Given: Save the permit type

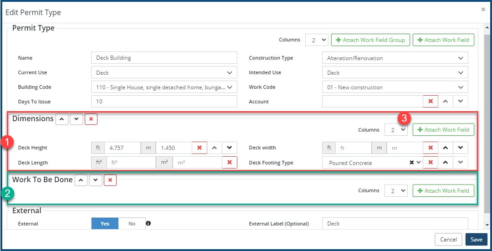Looking at the screenshot, I should coord(476,240).
